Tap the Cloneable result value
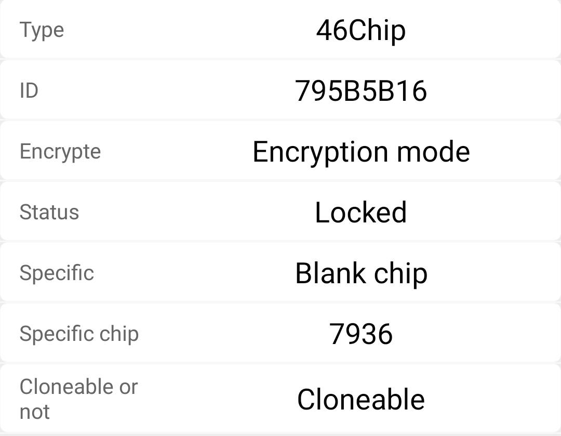Screen dimensions: 561x436 [360, 399]
